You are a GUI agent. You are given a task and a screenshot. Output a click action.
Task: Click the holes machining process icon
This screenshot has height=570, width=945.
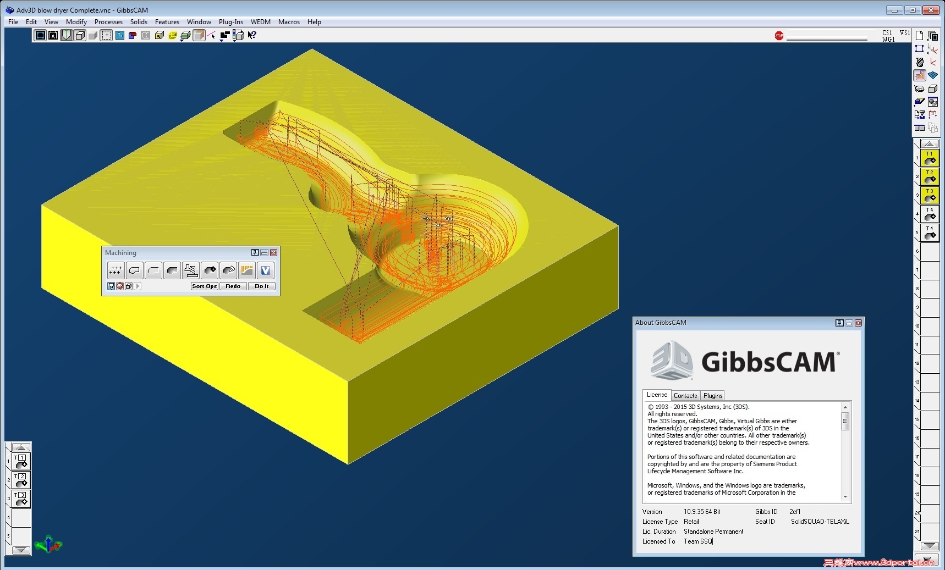(116, 270)
